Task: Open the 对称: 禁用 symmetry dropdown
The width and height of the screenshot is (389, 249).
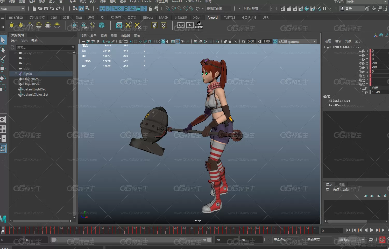Action: click(x=255, y=9)
